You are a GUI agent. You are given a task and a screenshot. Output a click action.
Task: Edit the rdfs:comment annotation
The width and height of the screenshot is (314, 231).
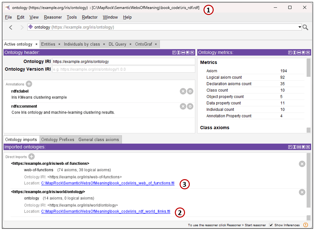click(x=190, y=106)
